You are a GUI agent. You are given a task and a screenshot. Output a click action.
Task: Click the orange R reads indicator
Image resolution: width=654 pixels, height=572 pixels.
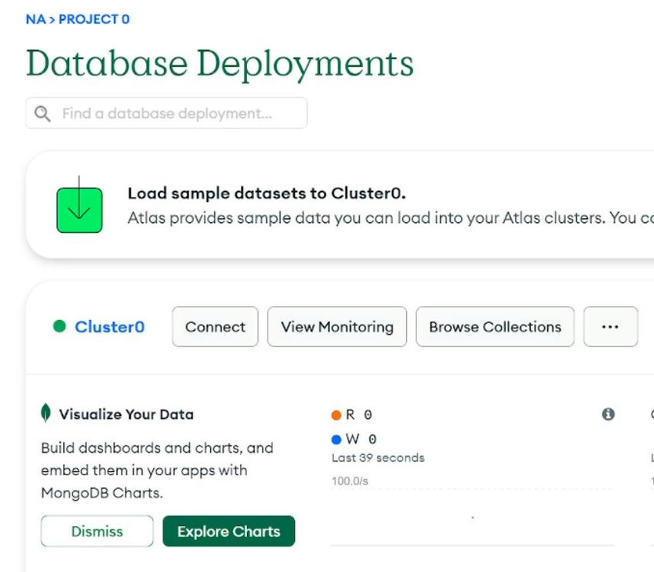(336, 415)
